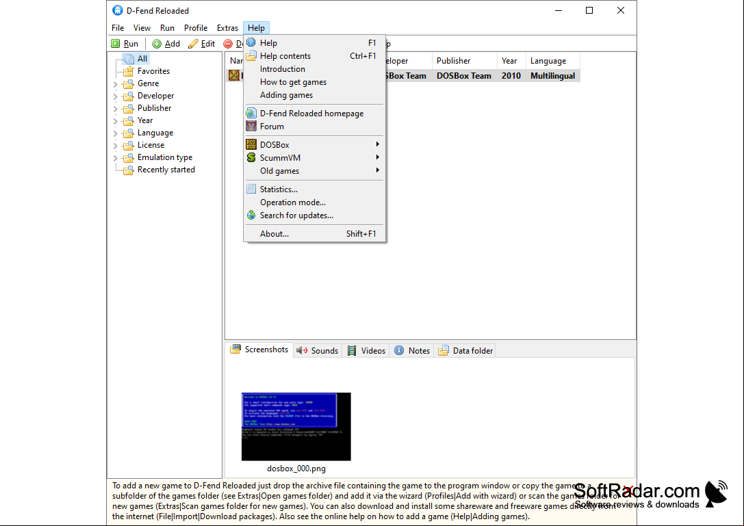Screen dimensions: 744x526
Task: Switch to the Data folder tab
Action: point(465,350)
